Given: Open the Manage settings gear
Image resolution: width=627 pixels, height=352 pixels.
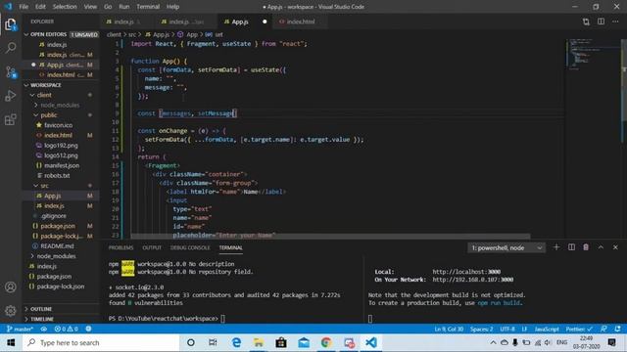Looking at the screenshot, I should (11, 311).
